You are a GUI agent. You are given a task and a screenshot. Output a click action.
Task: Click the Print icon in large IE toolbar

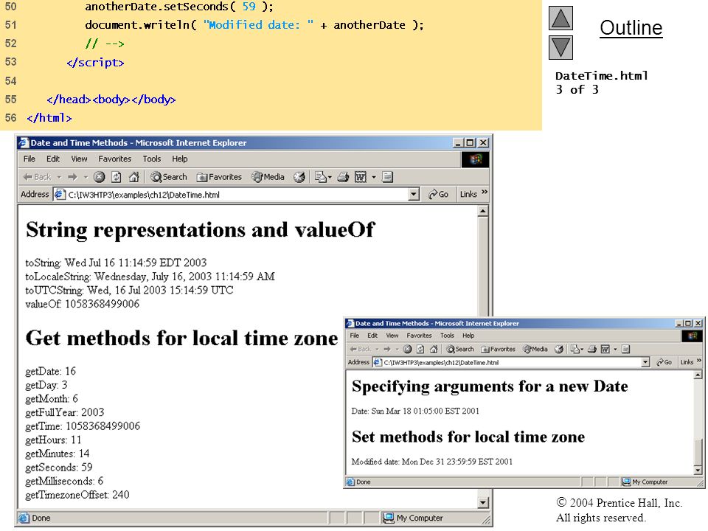click(343, 177)
